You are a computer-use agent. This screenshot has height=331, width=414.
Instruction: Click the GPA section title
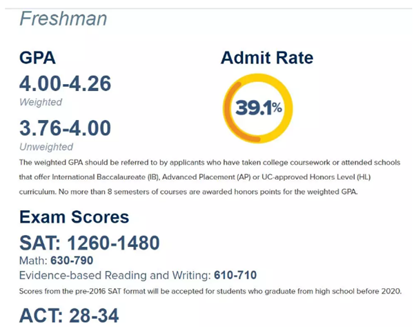point(38,58)
